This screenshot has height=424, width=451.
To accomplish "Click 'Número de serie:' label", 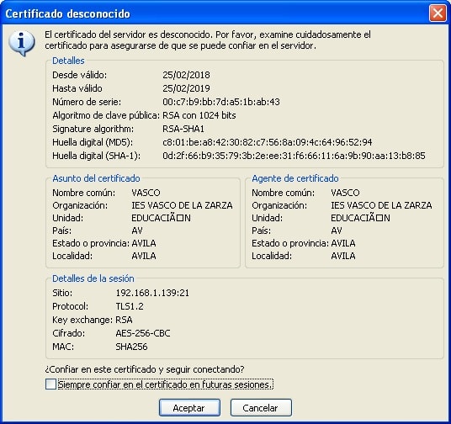I will point(87,102).
